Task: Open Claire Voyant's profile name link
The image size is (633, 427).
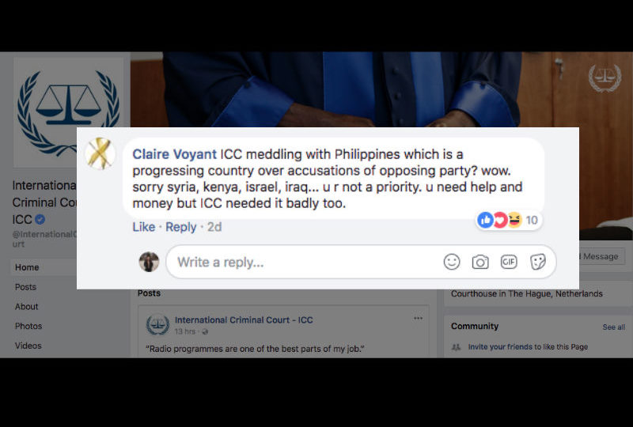Action: [x=174, y=154]
